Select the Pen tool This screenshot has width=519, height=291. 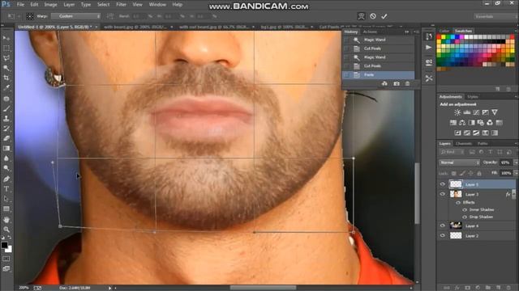(x=6, y=179)
